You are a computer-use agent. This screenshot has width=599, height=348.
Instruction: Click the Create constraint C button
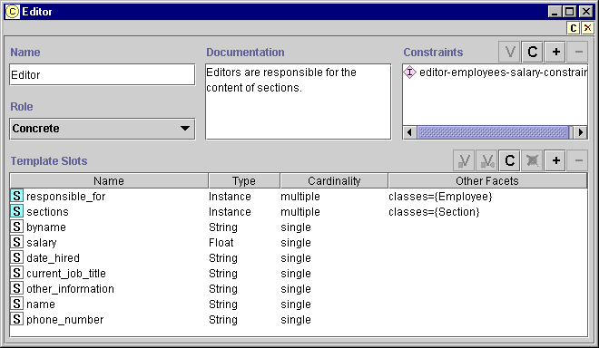[533, 52]
